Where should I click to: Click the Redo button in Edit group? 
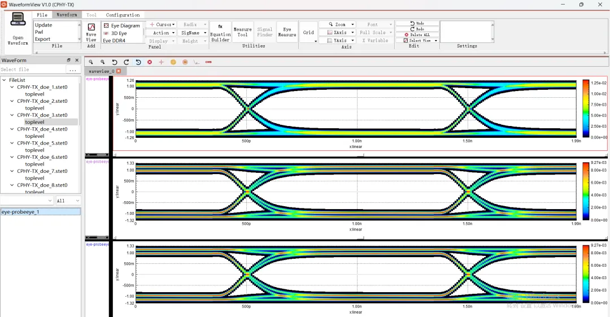[x=417, y=29]
